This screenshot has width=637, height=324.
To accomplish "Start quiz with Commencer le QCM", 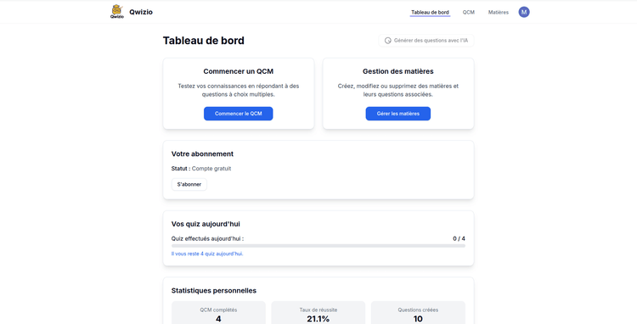I will (238, 114).
